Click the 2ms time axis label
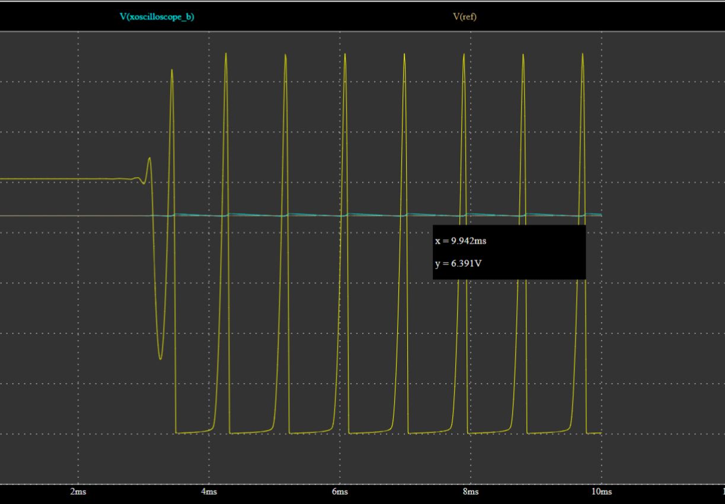 coord(78,492)
